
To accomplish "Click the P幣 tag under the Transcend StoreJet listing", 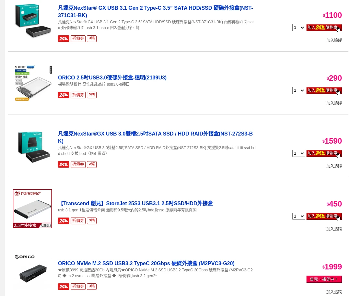I will coord(91,221).
